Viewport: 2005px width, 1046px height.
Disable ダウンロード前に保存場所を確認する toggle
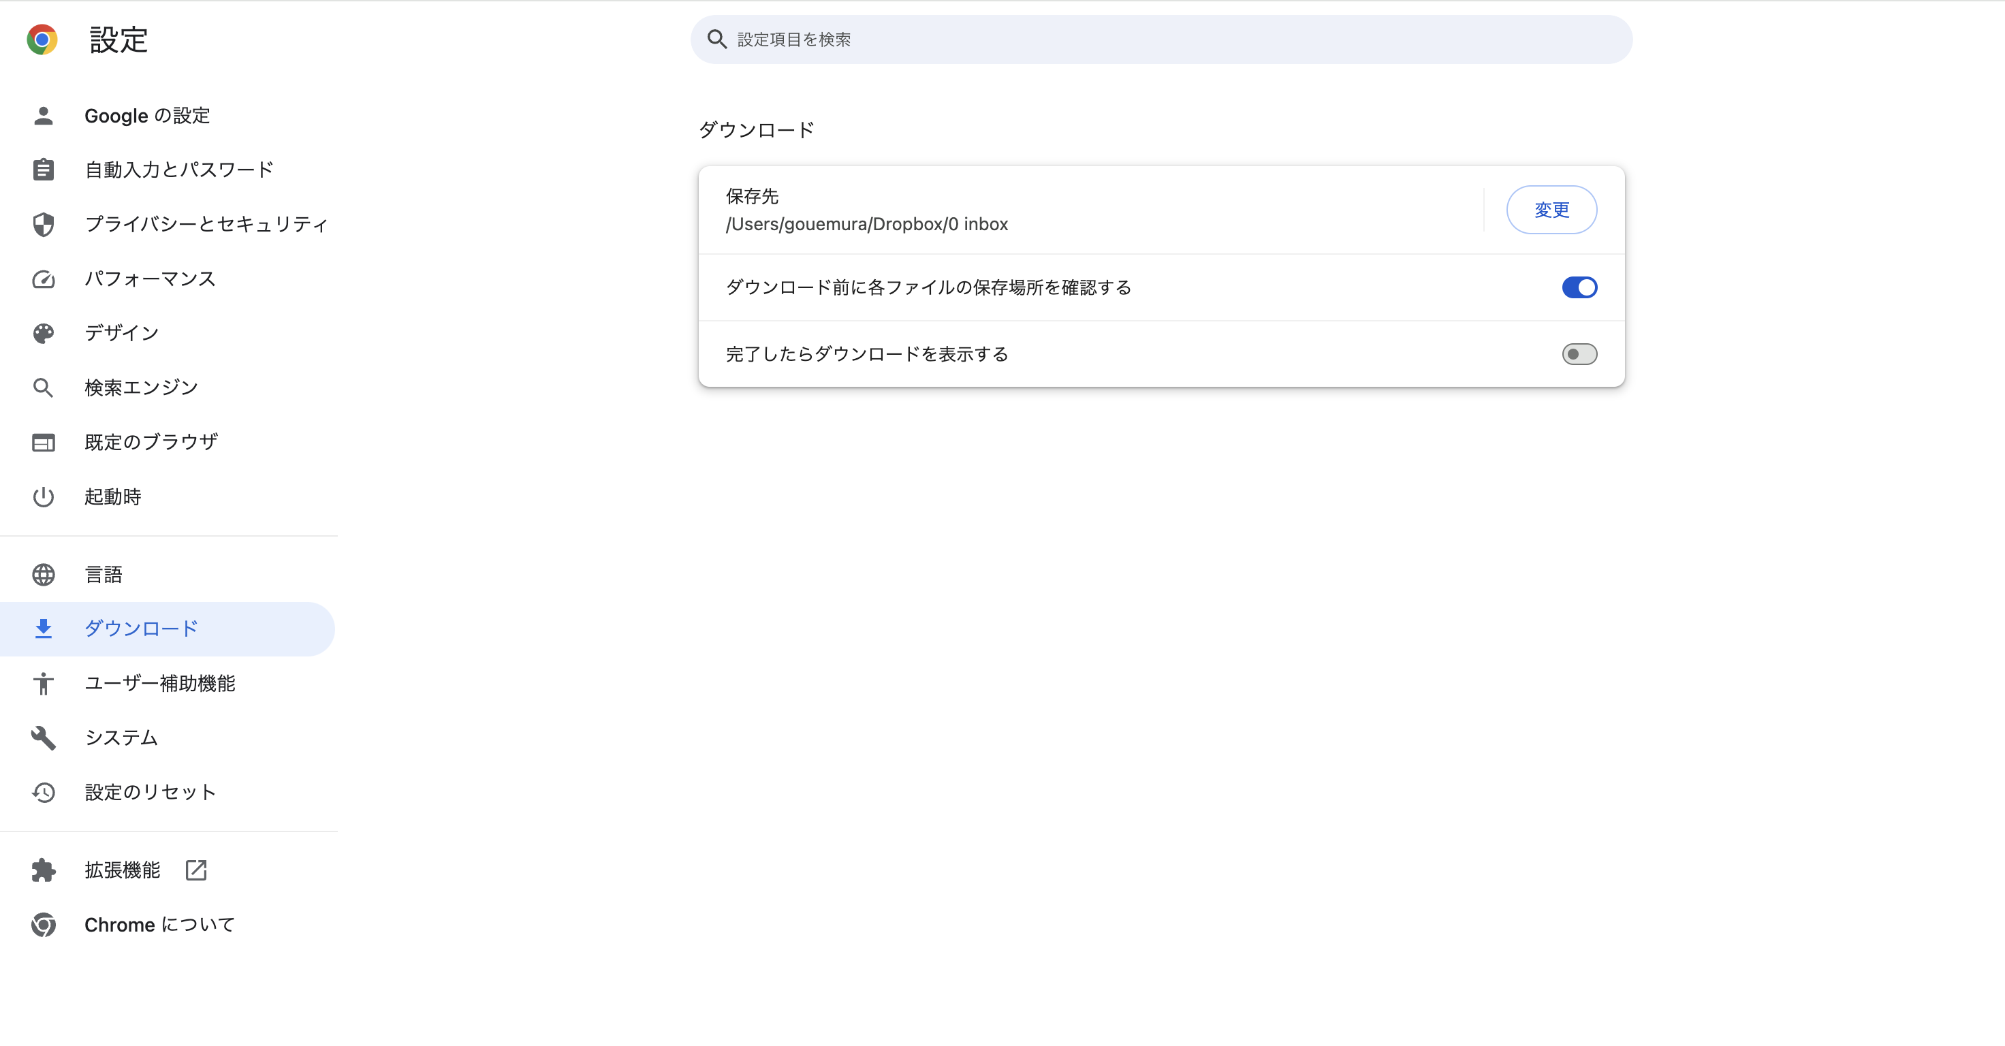tap(1579, 287)
